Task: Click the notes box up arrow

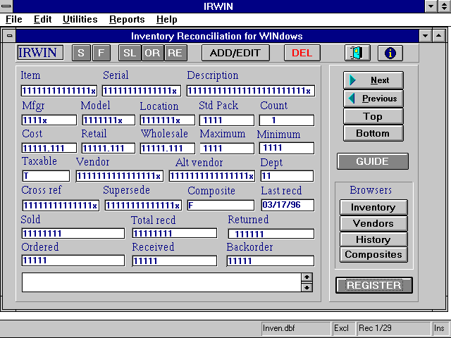Action: (307, 277)
